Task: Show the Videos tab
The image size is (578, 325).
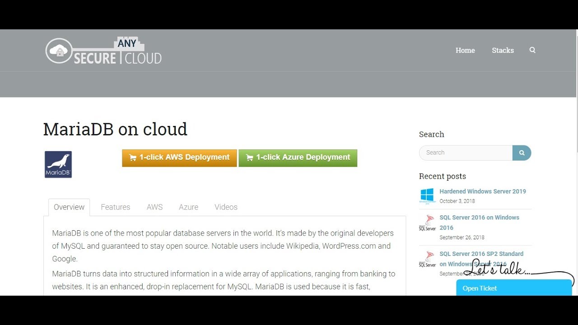Action: [226, 207]
